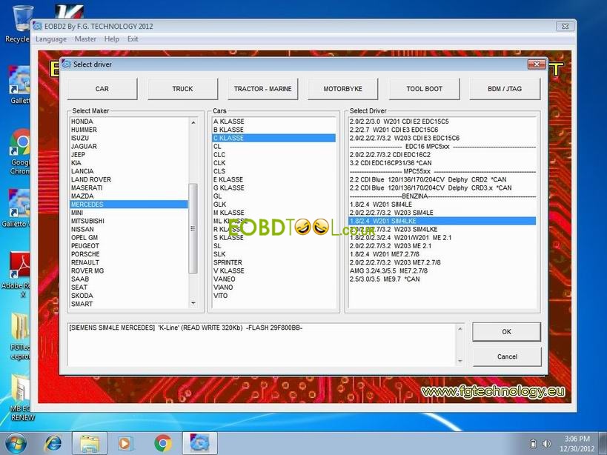Screen dimensions: 607x455
Task: Close the Select driver dialog
Action: coord(536,64)
